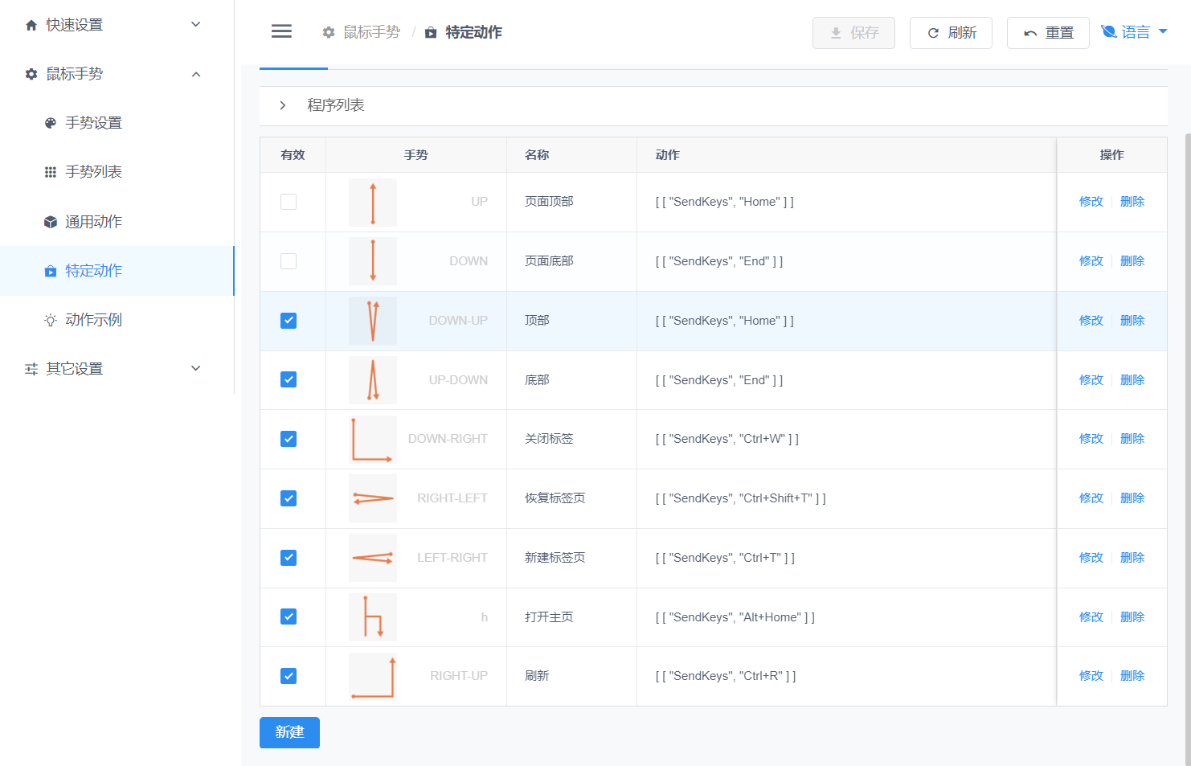
Task: Open 动作示例 in the sidebar
Action: coord(117,320)
